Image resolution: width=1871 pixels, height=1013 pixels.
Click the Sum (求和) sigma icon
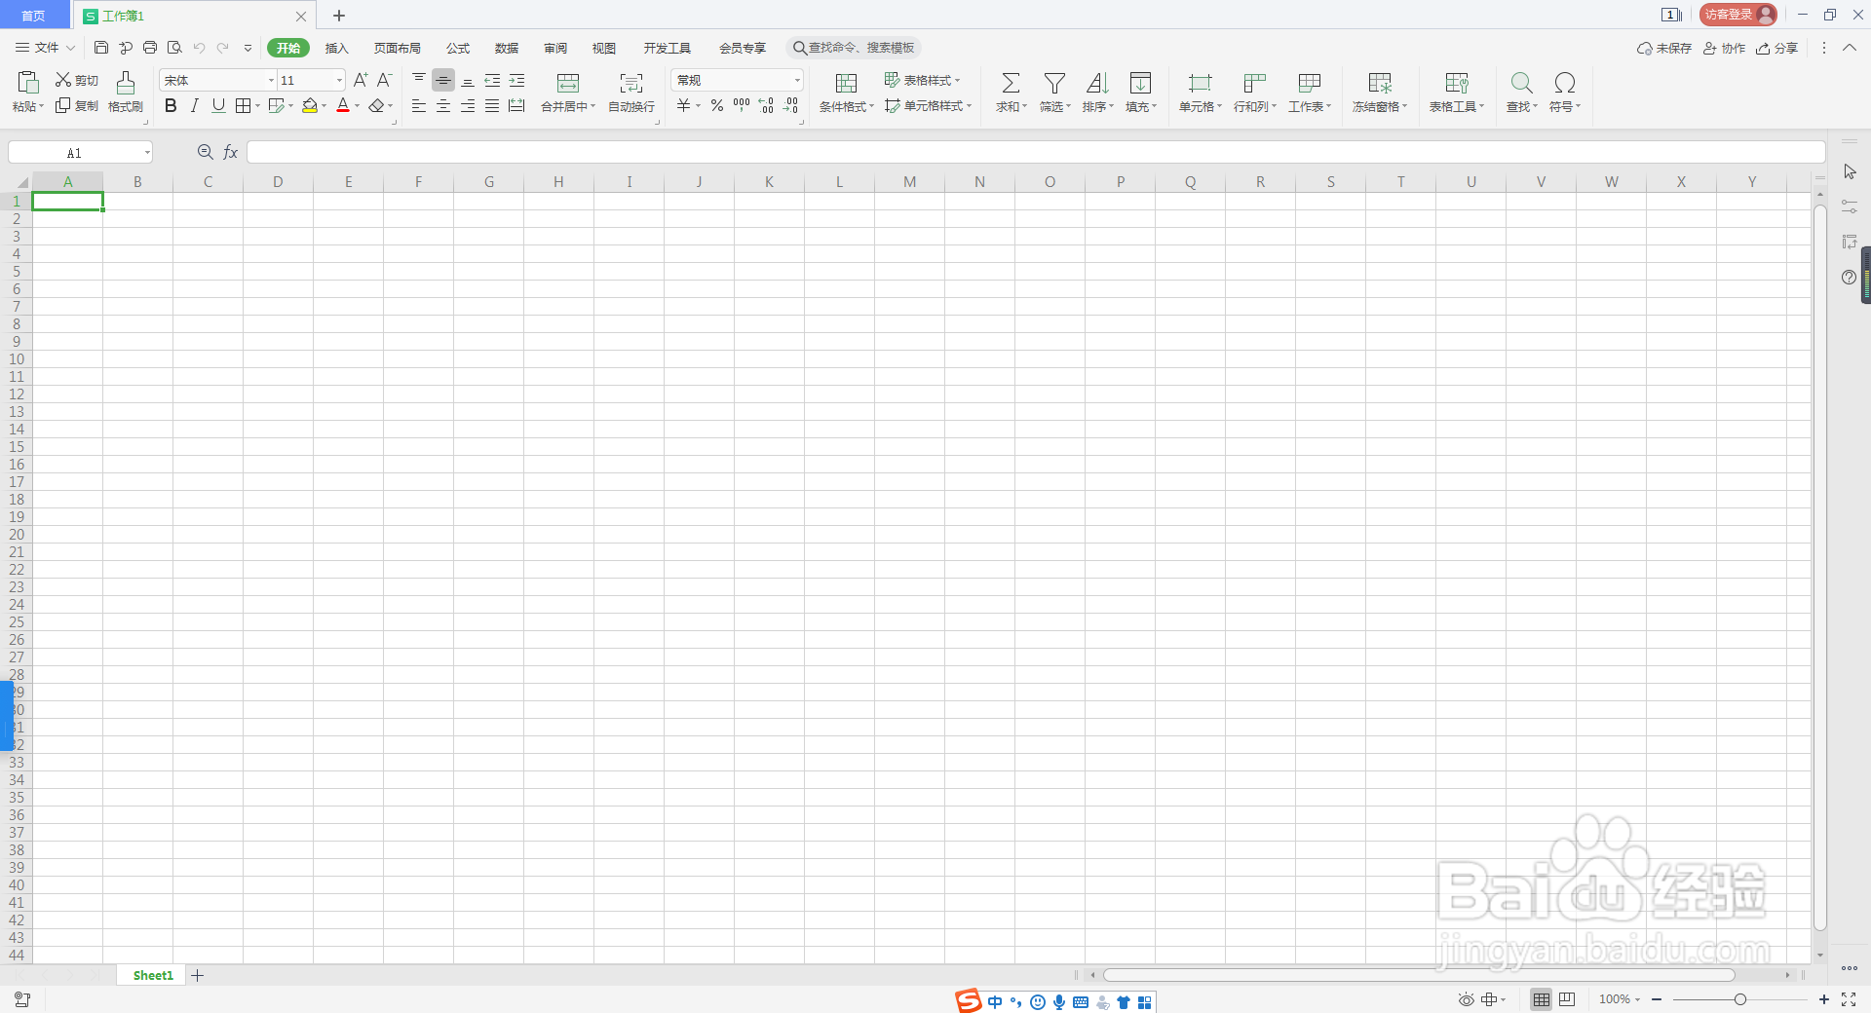pyautogui.click(x=1012, y=83)
